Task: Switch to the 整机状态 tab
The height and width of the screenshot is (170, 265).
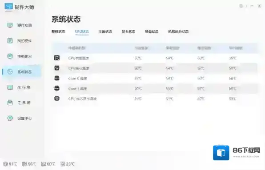Action: [x=58, y=32]
